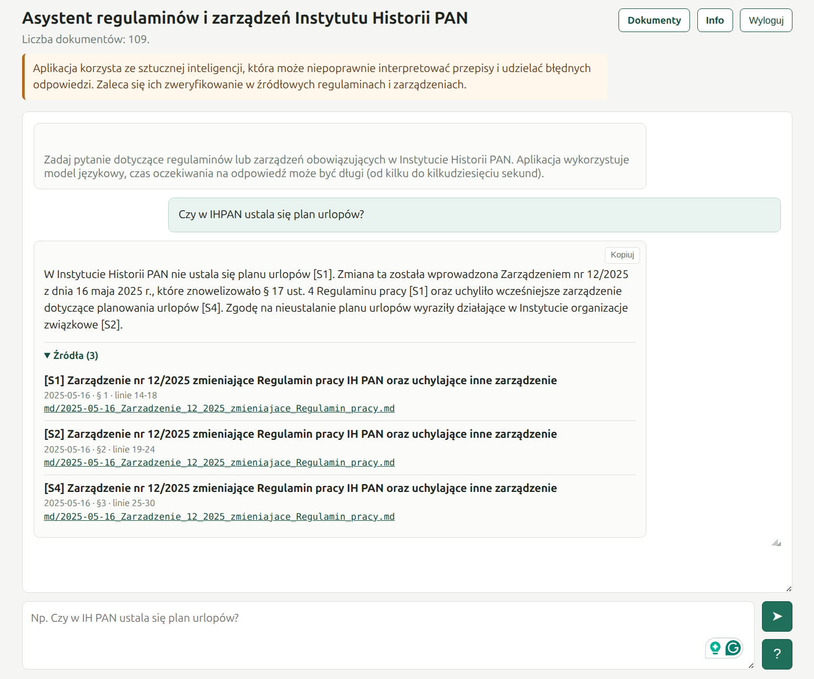This screenshot has width=814, height=679.
Task: Open the Info page
Action: pos(715,20)
